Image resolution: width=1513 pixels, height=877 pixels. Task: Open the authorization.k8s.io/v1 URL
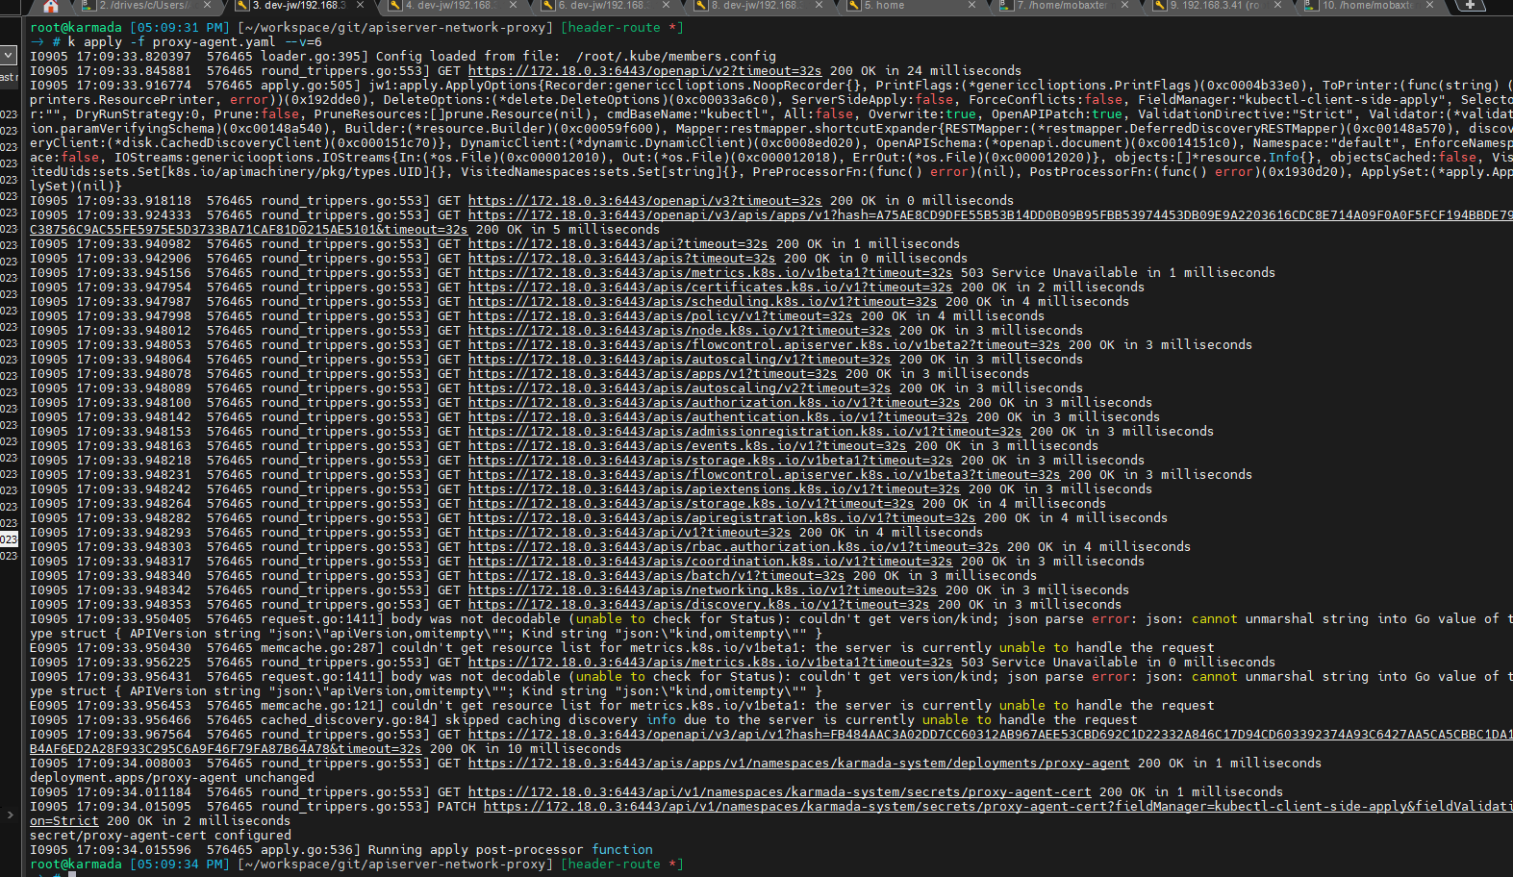pyautogui.click(x=714, y=402)
